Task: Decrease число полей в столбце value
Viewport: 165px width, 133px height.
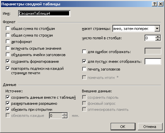Action: point(158,39)
